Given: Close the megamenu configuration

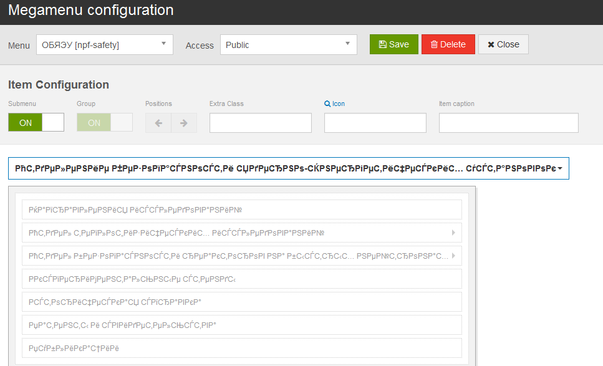Looking at the screenshot, I should [503, 44].
